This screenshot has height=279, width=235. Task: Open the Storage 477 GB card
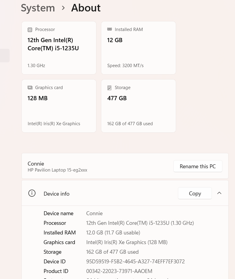[x=138, y=106]
